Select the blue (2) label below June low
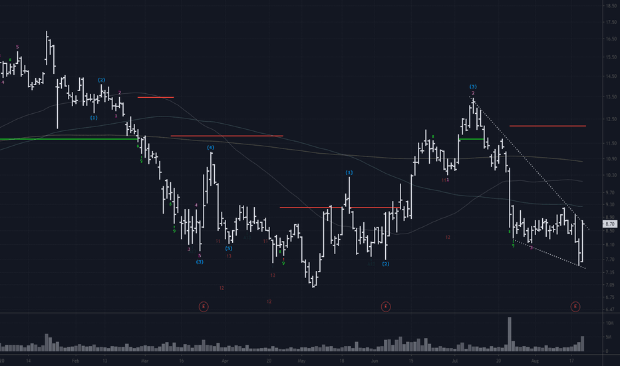Viewport: 620px width, 366px height. coord(386,264)
